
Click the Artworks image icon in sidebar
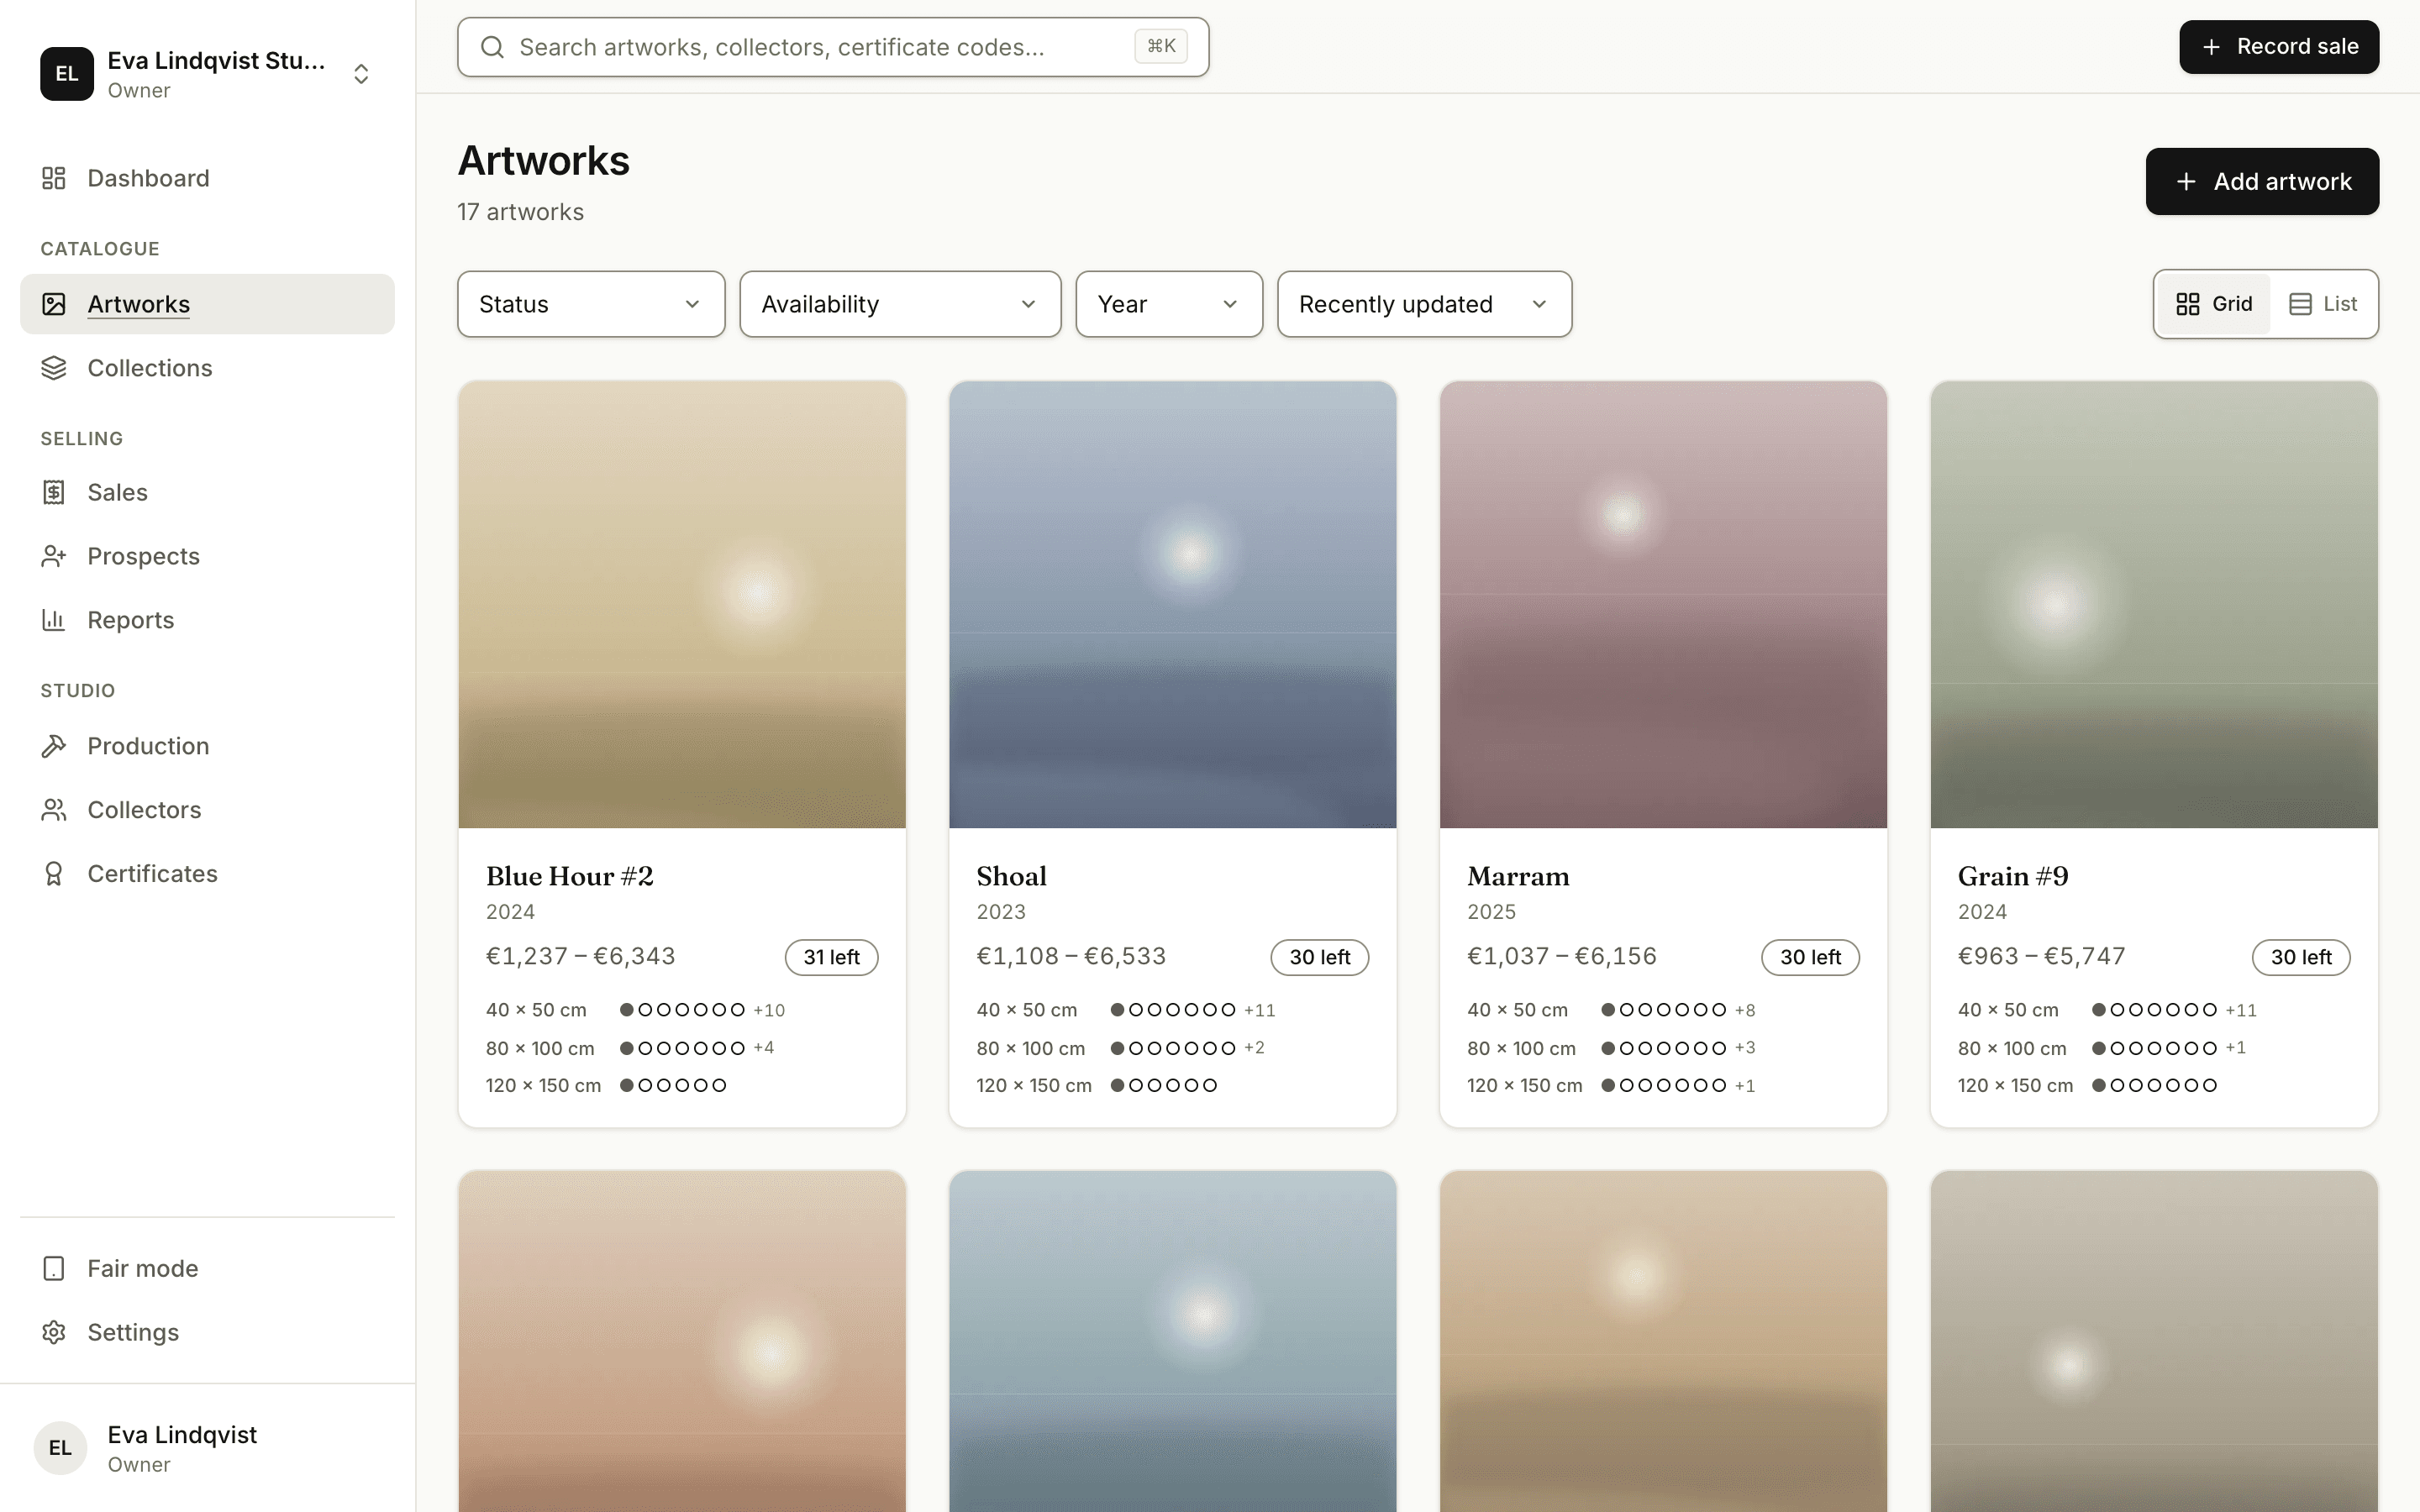[54, 304]
